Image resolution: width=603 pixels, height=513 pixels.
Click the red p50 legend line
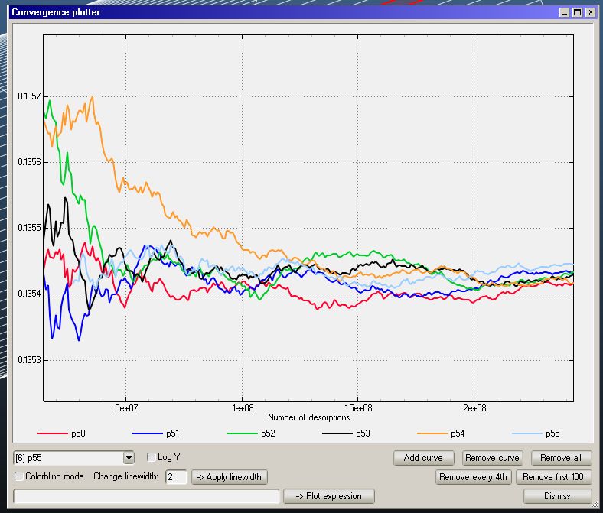pos(53,433)
